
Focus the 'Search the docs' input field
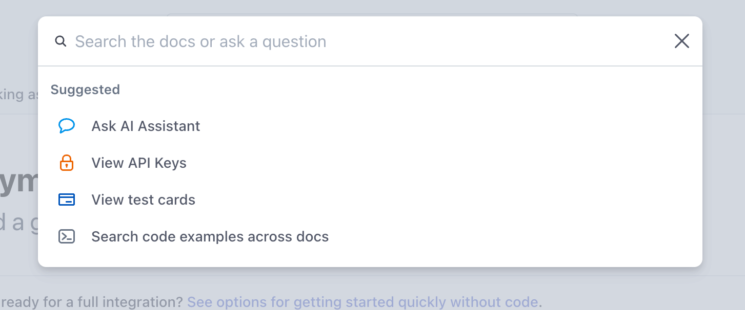pyautogui.click(x=359, y=41)
